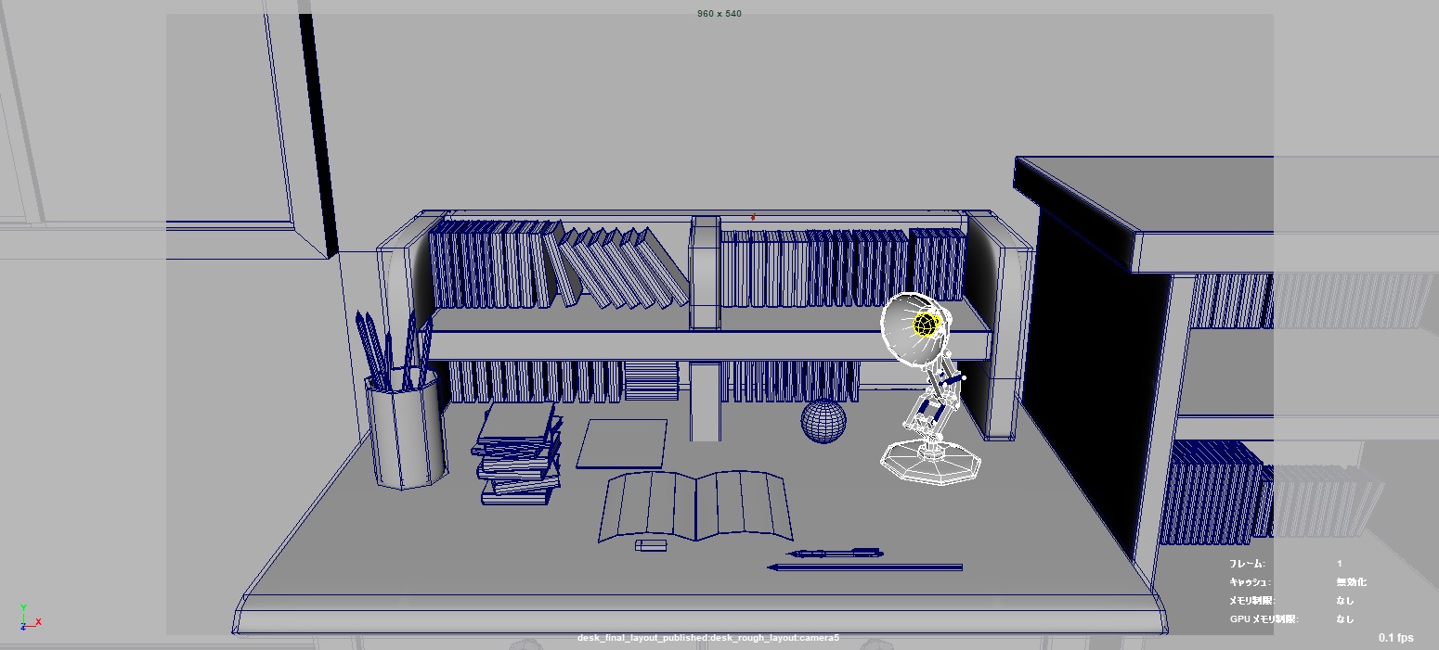Click the flat notepad beside book stack
Viewport: 1439px width, 650px height.
click(x=623, y=443)
